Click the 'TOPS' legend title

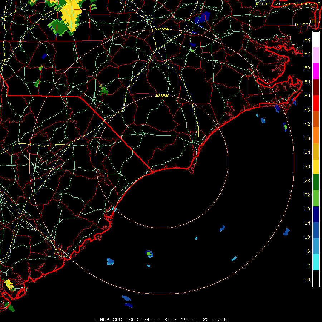(x=314, y=21)
